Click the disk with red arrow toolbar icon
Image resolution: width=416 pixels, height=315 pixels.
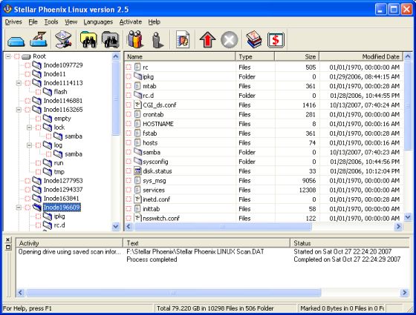point(63,39)
